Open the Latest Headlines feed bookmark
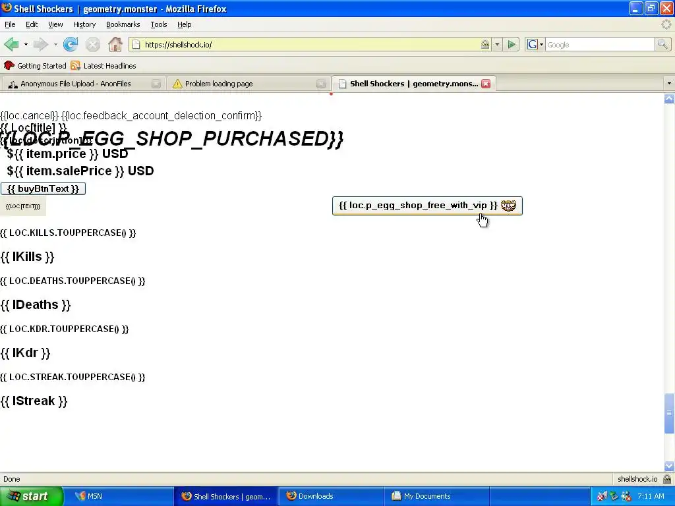 pos(103,66)
